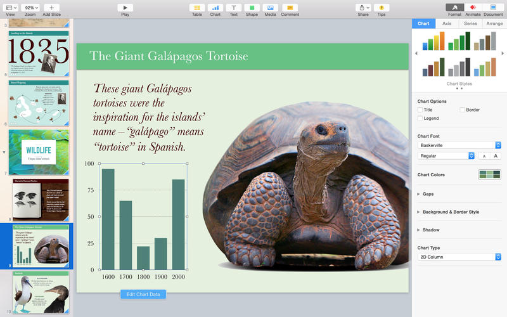Add a Text box via toolbar
The image size is (507, 317).
pyautogui.click(x=234, y=8)
